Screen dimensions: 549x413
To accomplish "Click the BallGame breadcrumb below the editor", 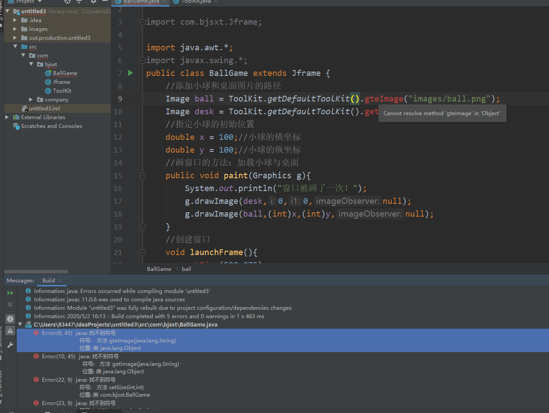I will tap(159, 269).
